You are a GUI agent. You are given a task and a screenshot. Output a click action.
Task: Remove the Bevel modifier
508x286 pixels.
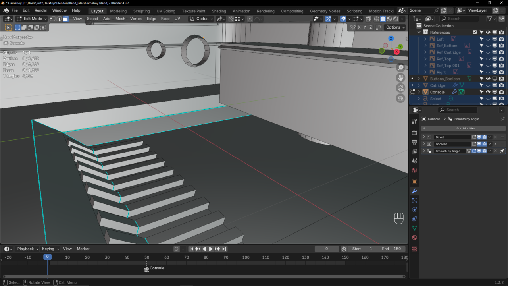[x=495, y=137]
